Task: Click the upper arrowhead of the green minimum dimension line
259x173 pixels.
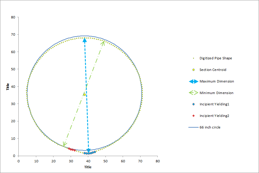Action: pyautogui.click(x=103, y=43)
